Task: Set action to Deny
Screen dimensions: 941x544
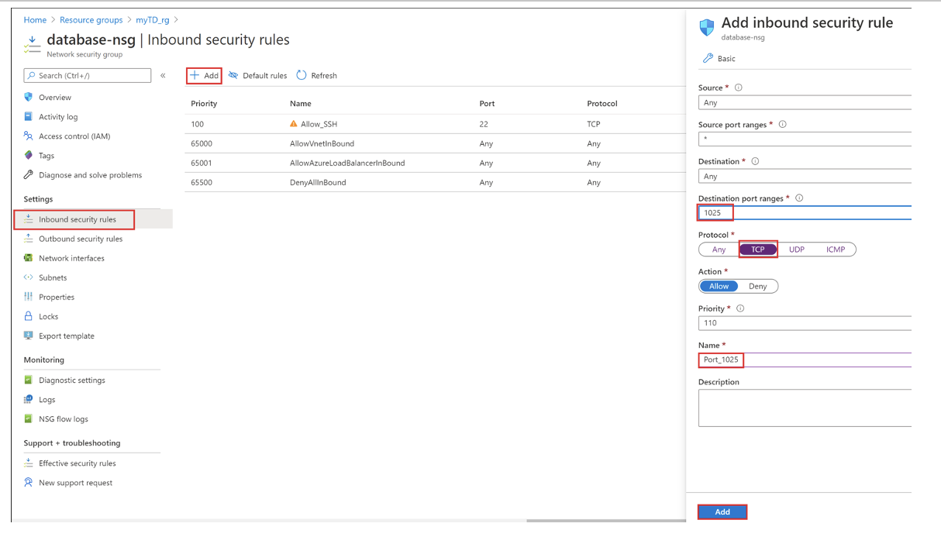Action: 758,286
